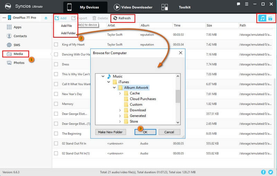The width and height of the screenshot is (277, 176).
Task: Click the folder tree scrollbar thumb
Action: coord(178,96)
